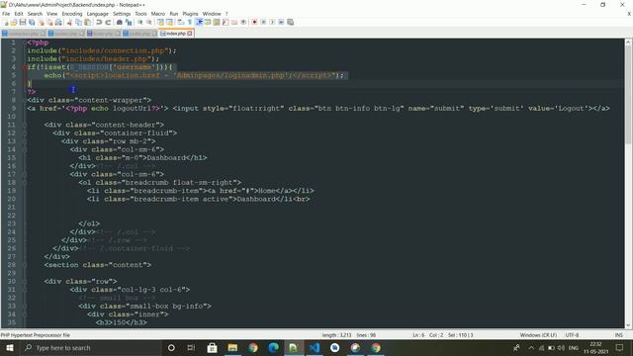
Task: Collapse the row div fold on line 30
Action: click(x=24, y=281)
